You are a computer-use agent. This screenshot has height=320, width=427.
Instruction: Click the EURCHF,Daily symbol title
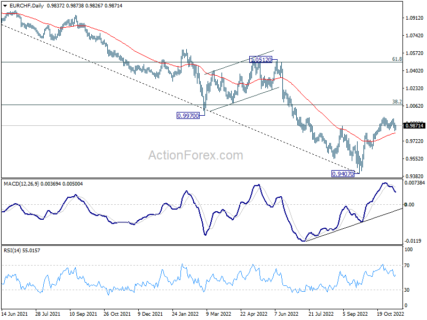pos(26,6)
